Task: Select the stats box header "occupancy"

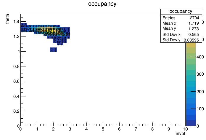Action: tap(181, 11)
